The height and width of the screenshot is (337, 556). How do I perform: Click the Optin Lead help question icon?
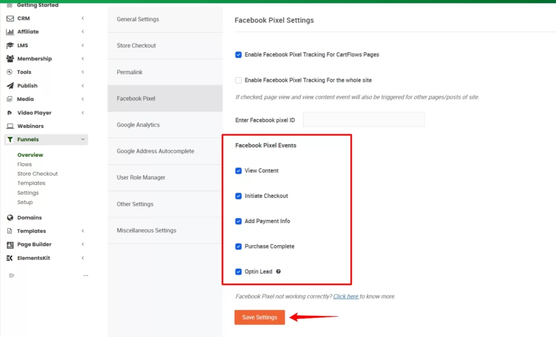click(279, 271)
